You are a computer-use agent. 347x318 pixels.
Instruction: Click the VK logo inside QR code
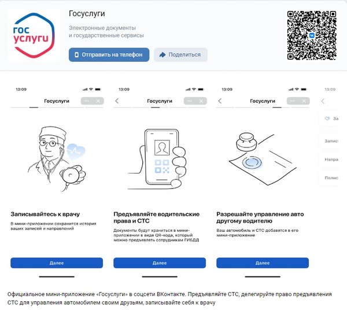pyautogui.click(x=312, y=35)
